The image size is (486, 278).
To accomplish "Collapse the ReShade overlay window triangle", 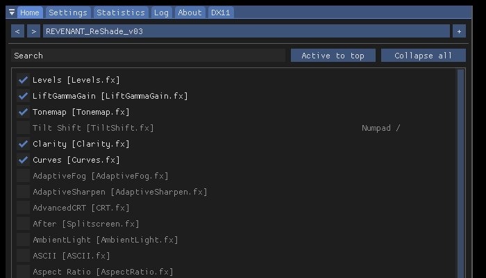I will click(12, 13).
